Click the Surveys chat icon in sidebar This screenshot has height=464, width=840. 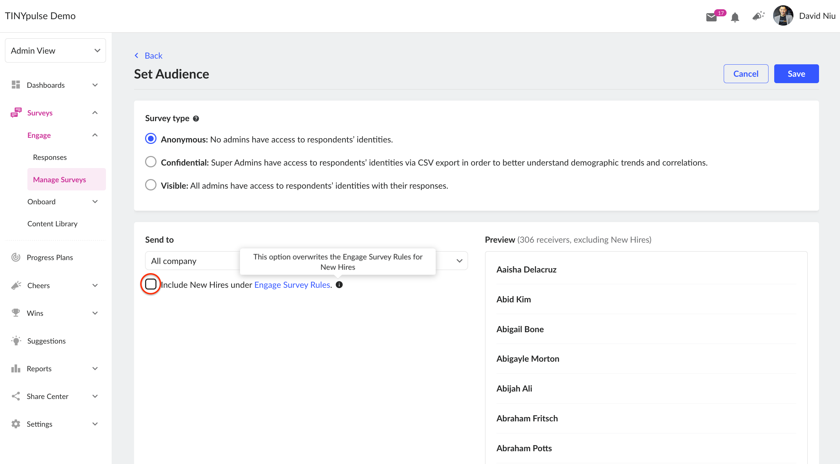pyautogui.click(x=16, y=113)
